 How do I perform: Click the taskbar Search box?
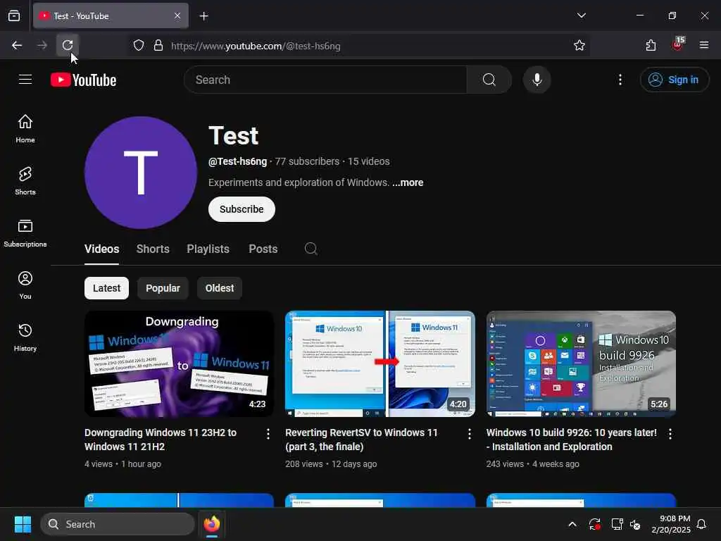coord(118,524)
